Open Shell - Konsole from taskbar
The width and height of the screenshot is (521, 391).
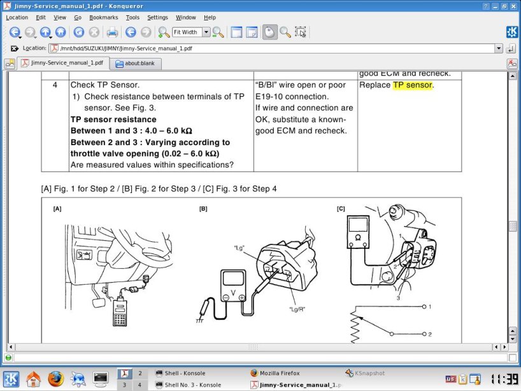point(185,373)
